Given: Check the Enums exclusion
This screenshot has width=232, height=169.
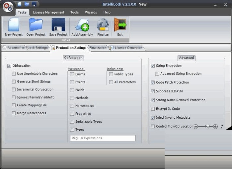Looking at the screenshot, I should (x=72, y=74).
